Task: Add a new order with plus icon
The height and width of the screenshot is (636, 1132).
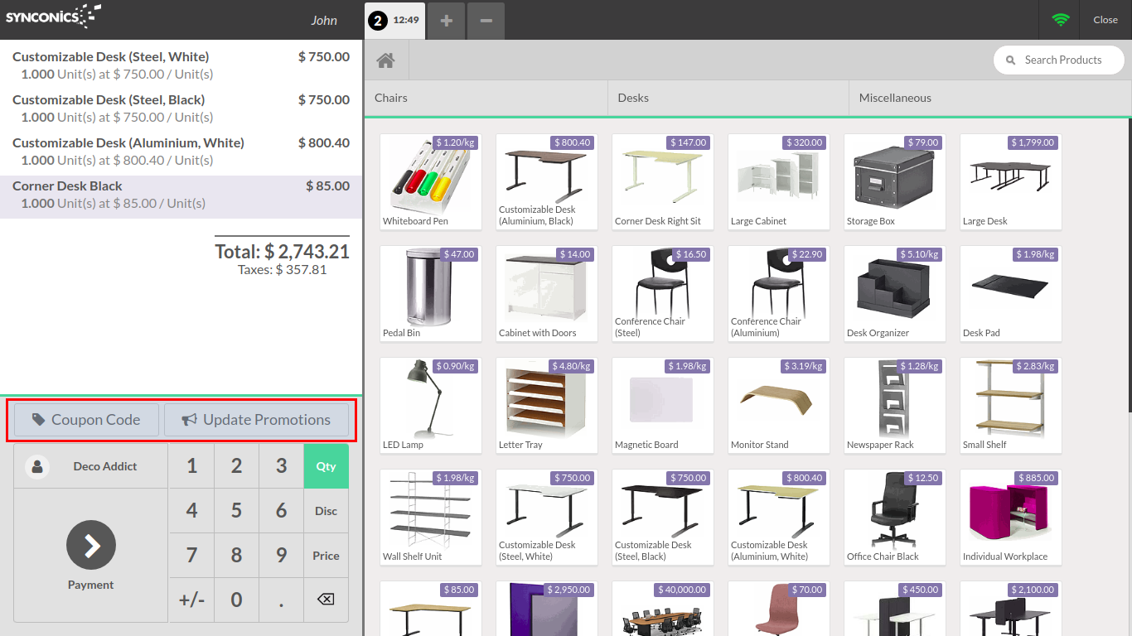Action: coord(447,21)
